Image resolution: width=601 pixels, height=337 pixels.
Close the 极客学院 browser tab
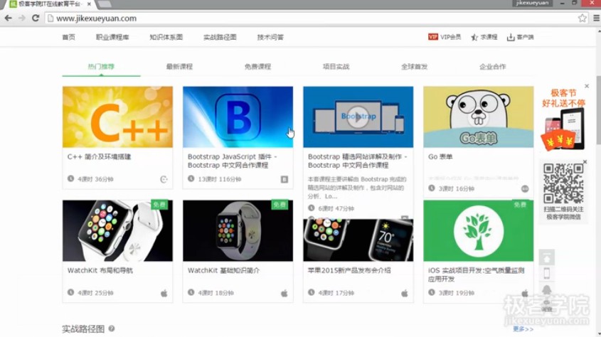click(89, 4)
